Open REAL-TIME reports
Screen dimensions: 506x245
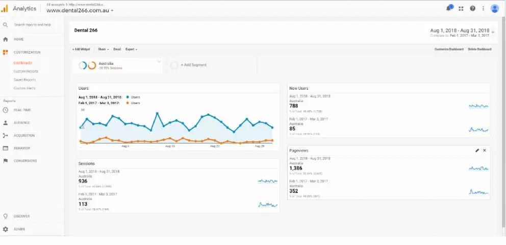pyautogui.click(x=22, y=110)
